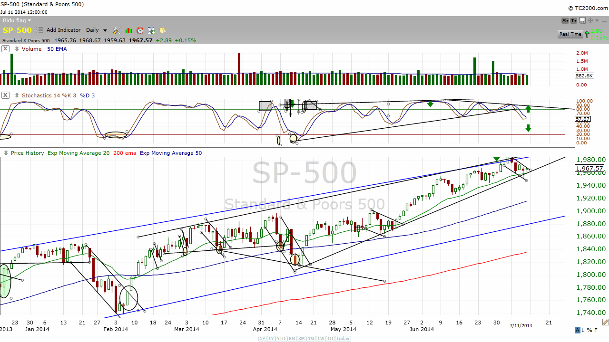Image resolution: width=609 pixels, height=342 pixels.
Task: Click the floppy disk save icon
Action: click(582, 20)
